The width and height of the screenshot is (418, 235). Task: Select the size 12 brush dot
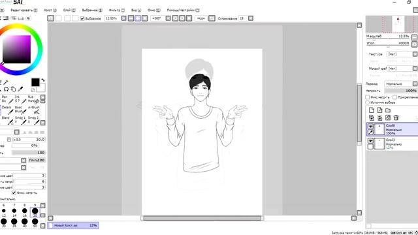point(4,211)
